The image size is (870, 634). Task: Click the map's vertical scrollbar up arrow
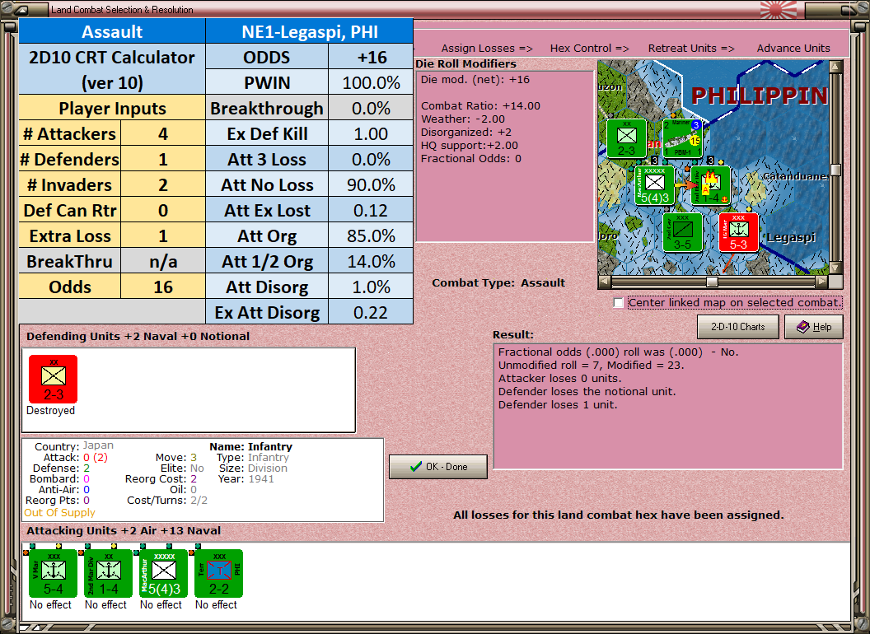pos(835,68)
